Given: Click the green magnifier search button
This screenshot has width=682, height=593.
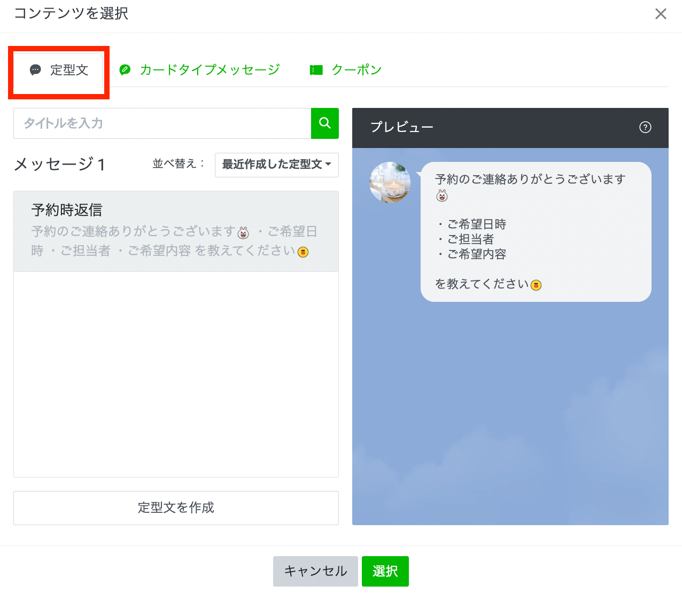Looking at the screenshot, I should [x=324, y=123].
